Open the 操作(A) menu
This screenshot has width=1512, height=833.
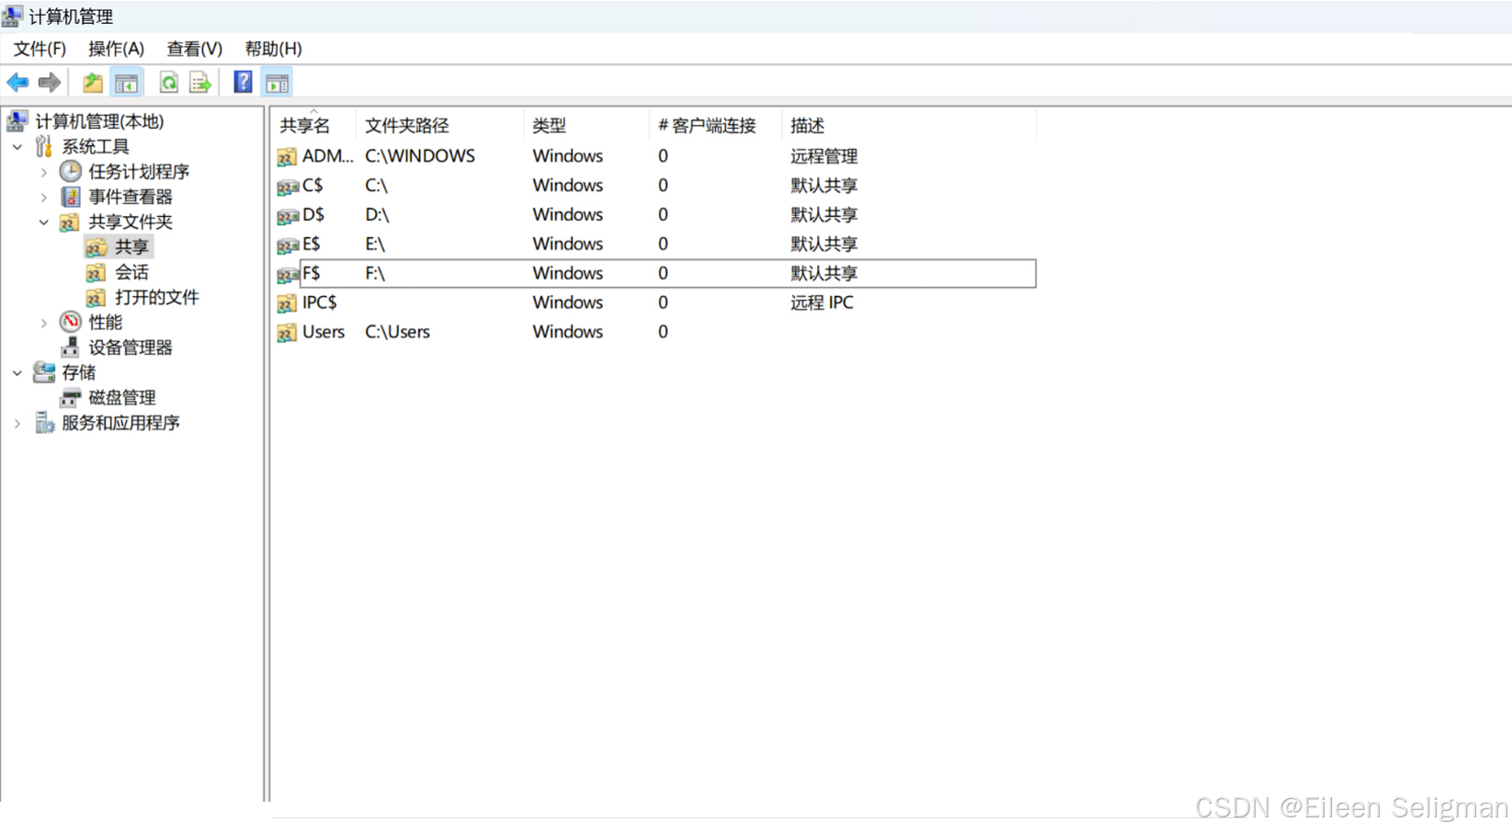point(116,49)
